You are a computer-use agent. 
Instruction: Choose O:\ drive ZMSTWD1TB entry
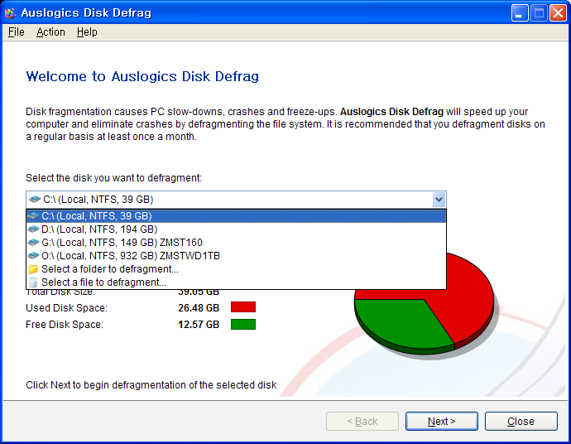(237, 256)
